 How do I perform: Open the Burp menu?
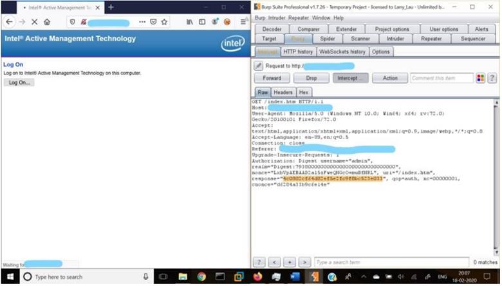point(259,18)
